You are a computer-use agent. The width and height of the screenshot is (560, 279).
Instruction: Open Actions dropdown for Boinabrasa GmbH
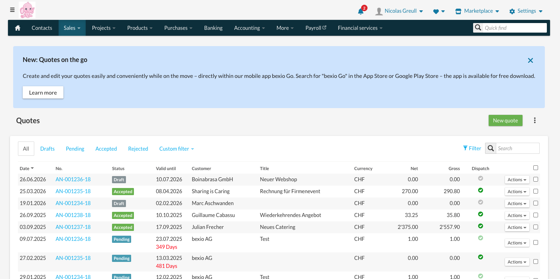(x=517, y=180)
